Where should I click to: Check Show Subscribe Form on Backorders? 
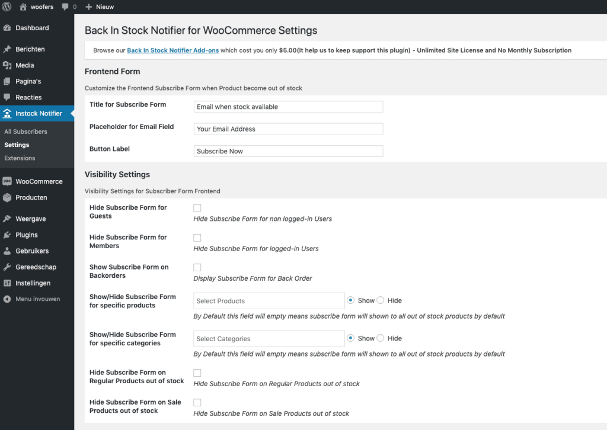pos(197,268)
